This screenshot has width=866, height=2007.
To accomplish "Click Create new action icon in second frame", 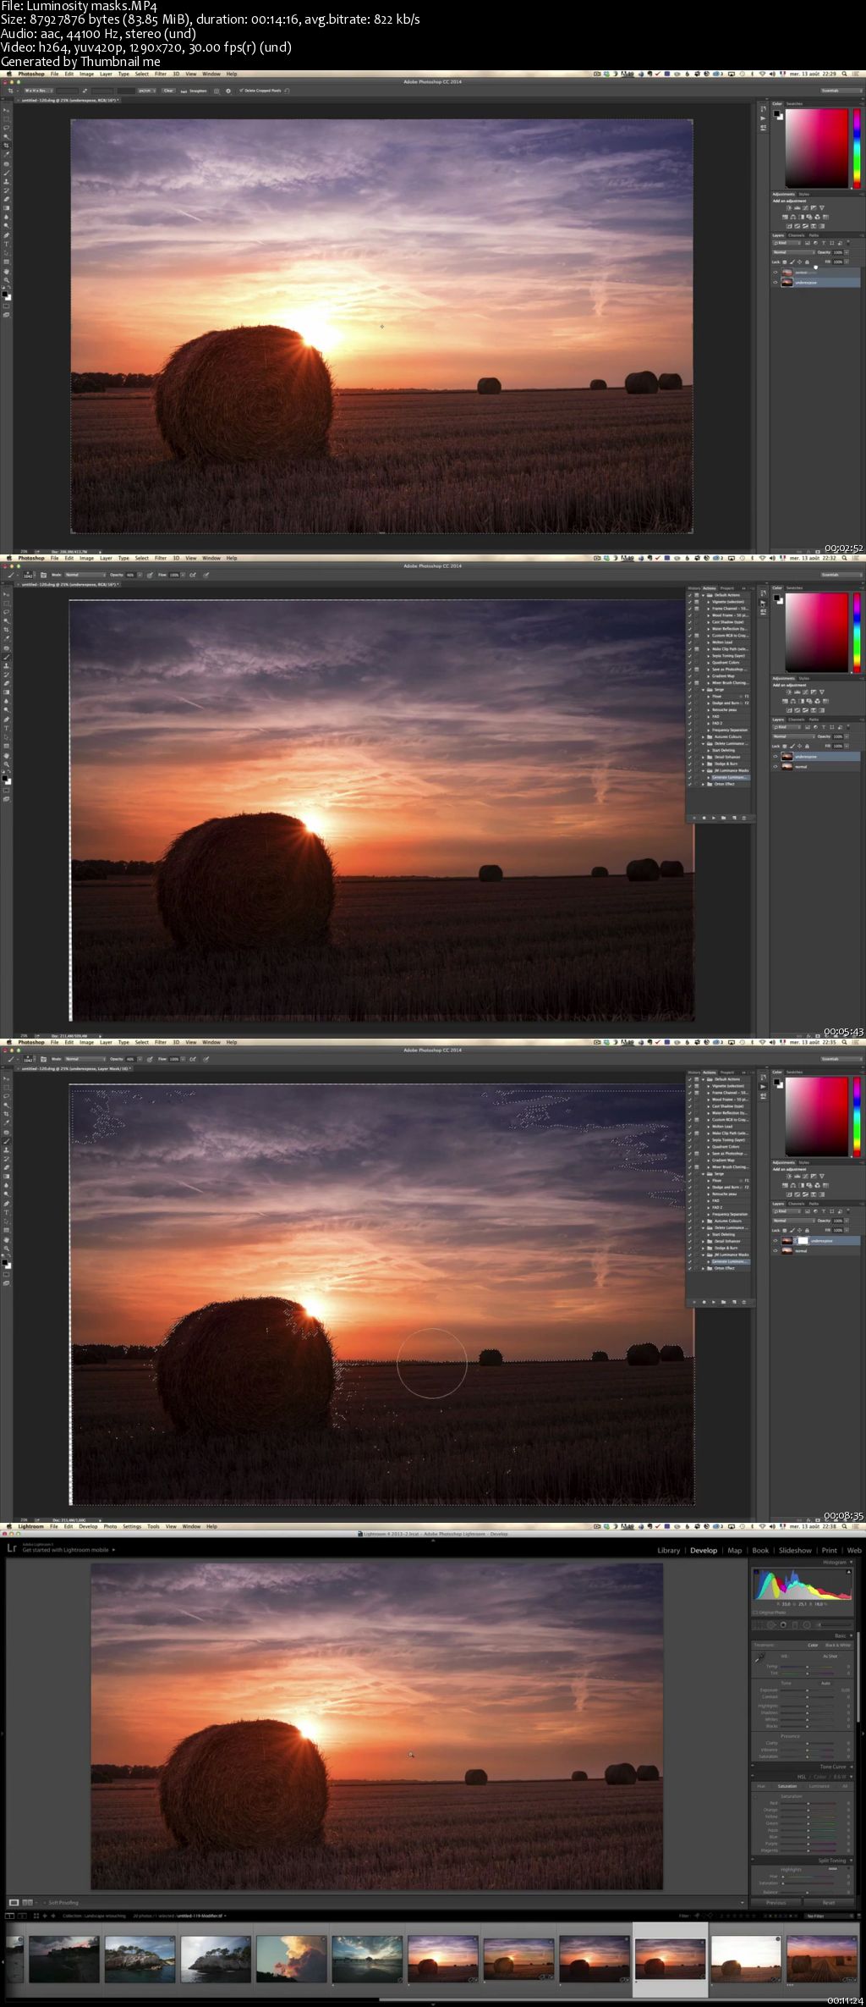I will point(734,818).
